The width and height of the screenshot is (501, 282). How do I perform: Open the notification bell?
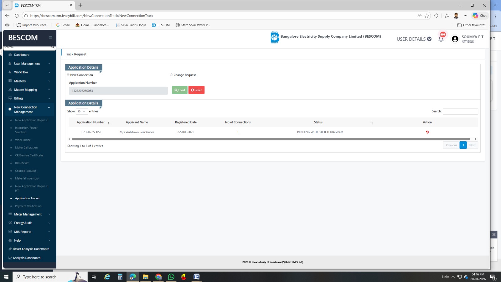441,39
